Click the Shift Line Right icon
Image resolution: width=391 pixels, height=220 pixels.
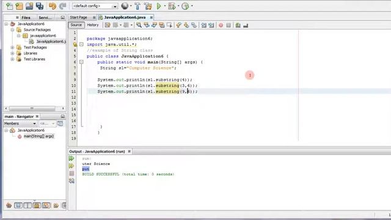tap(211, 25)
